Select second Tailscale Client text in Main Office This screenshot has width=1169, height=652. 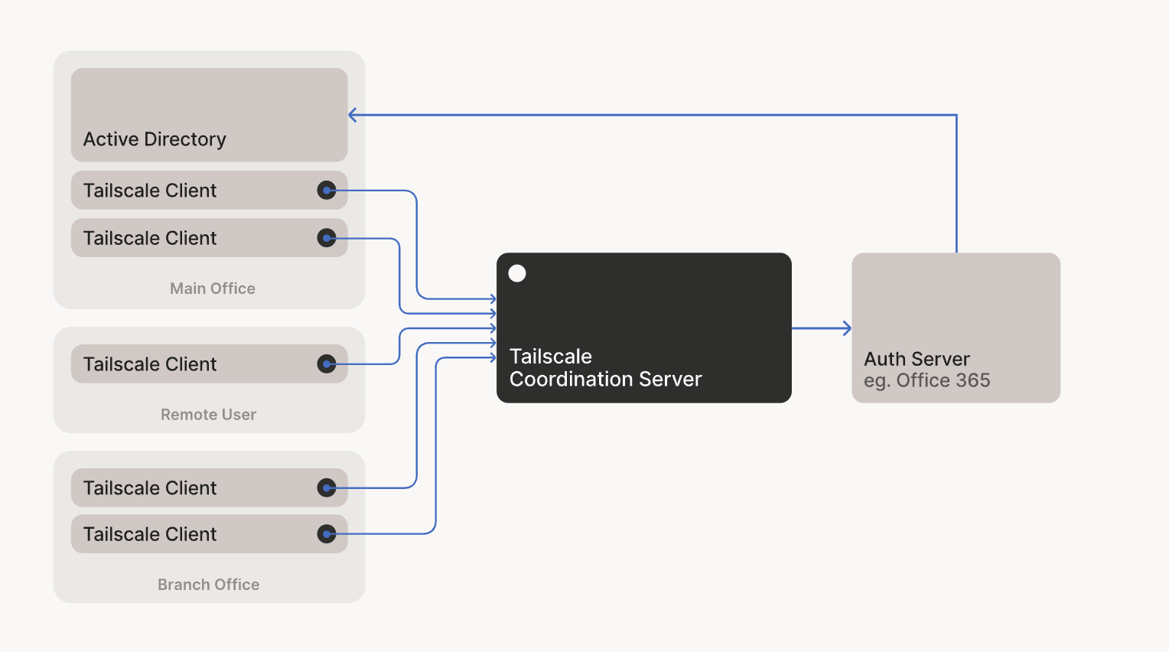coord(150,238)
